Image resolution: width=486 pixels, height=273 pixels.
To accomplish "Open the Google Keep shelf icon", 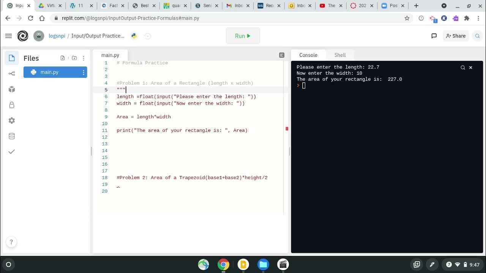I will (x=243, y=265).
